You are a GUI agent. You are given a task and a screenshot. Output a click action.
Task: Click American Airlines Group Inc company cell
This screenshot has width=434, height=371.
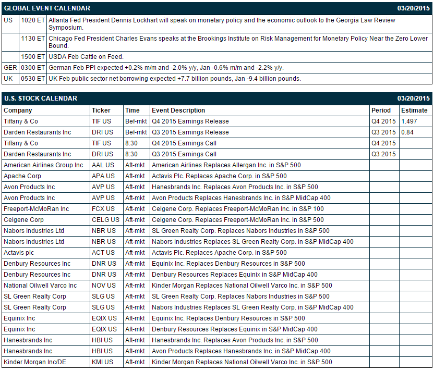tap(43, 165)
